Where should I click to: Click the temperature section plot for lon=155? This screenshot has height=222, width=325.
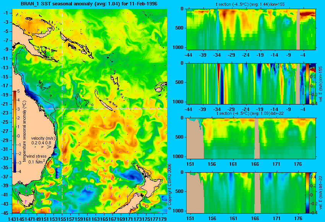click(251, 29)
